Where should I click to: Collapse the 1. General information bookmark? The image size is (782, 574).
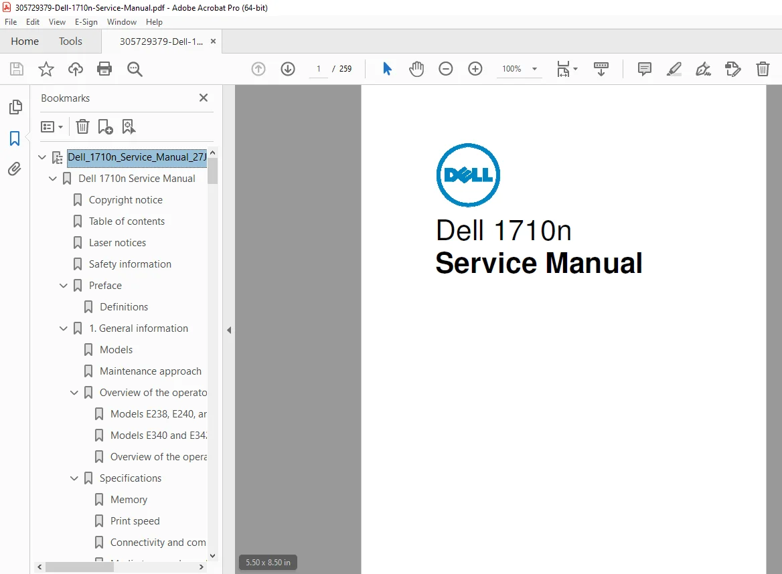click(64, 328)
